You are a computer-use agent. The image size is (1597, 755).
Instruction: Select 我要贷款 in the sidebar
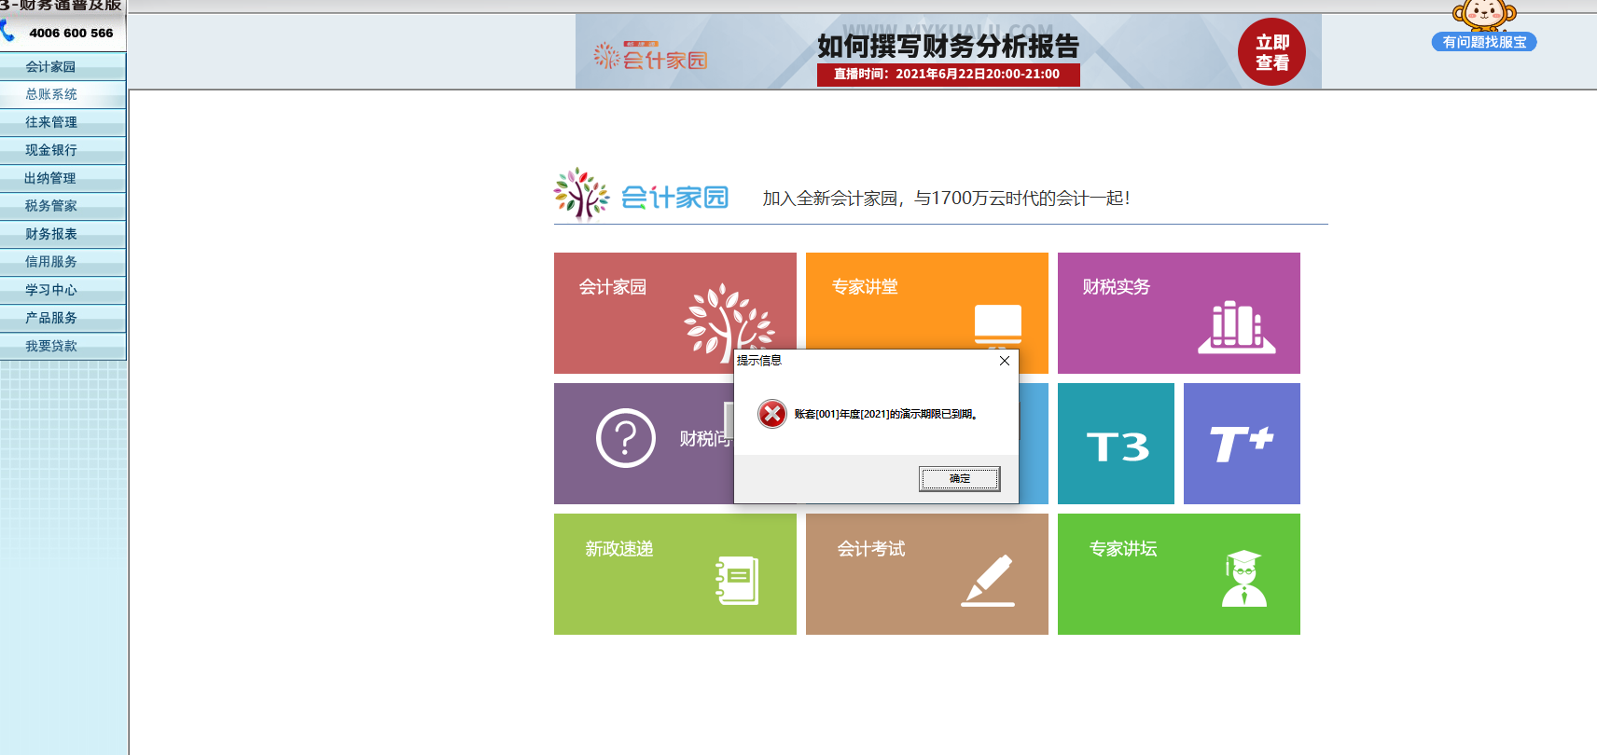pos(62,347)
